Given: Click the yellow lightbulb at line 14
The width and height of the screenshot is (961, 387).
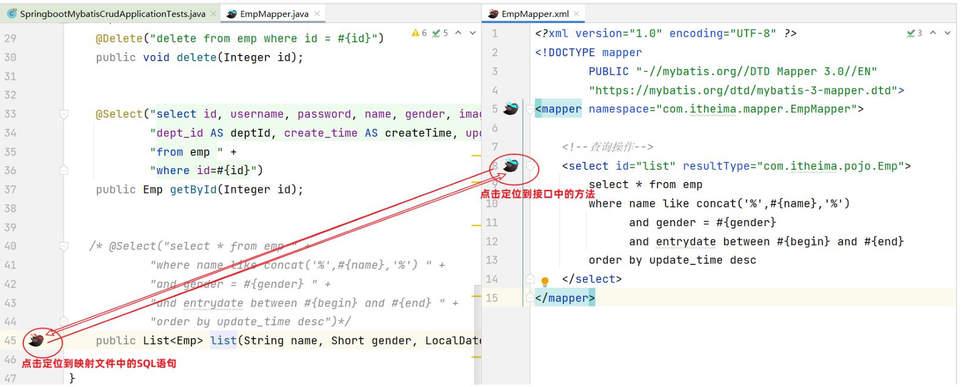Looking at the screenshot, I should (x=545, y=281).
